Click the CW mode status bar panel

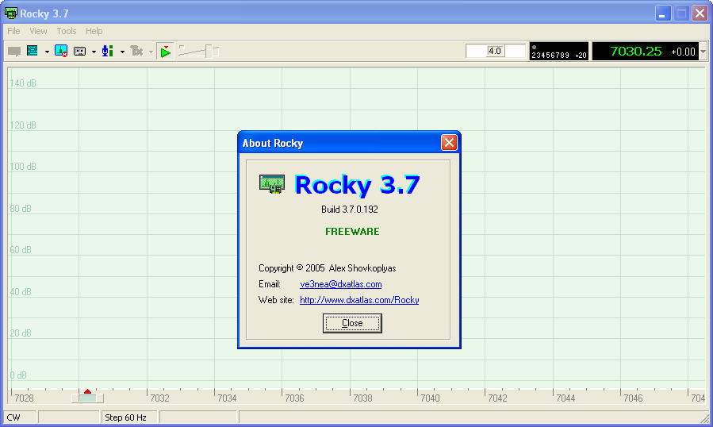[x=20, y=417]
